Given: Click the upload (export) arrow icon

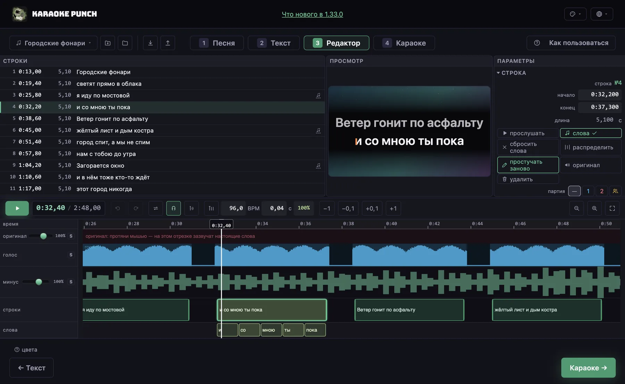Looking at the screenshot, I should click(168, 43).
